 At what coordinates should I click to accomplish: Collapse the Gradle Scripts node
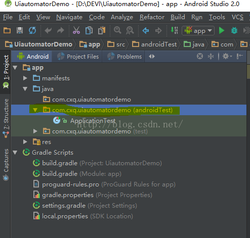pos(15,153)
